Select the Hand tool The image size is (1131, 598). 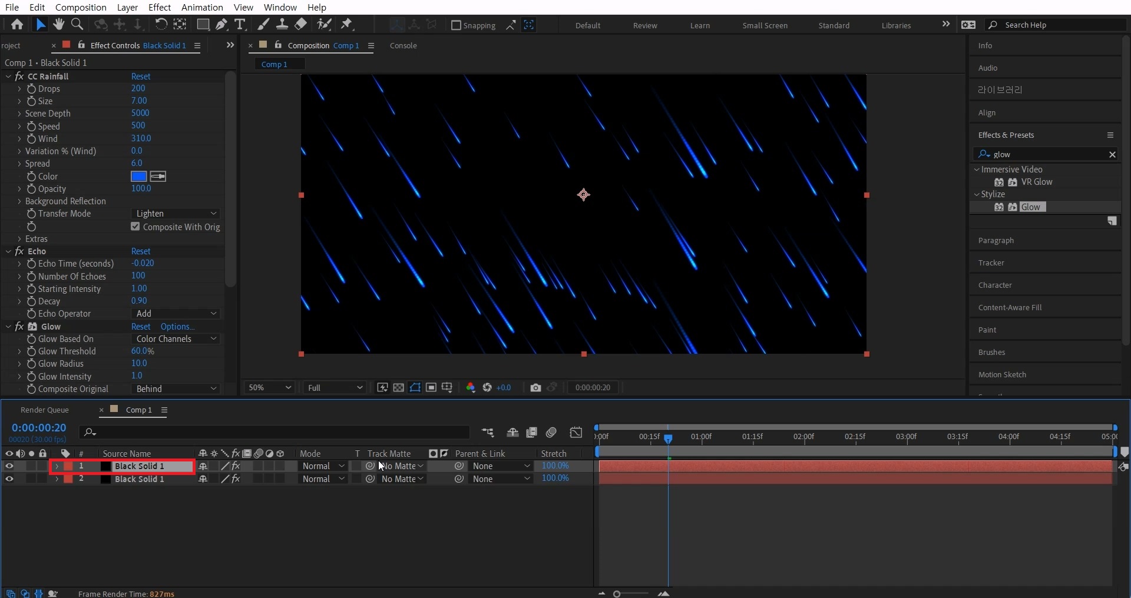click(58, 24)
